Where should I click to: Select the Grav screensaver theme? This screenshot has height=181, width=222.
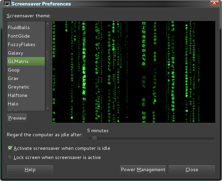13,78
